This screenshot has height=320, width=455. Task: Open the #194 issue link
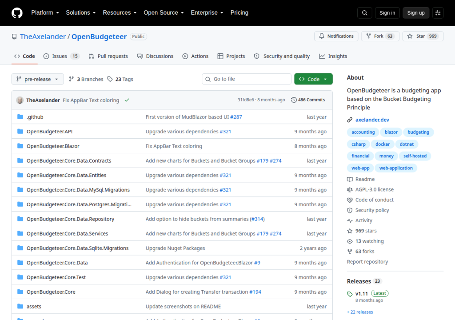point(255,292)
